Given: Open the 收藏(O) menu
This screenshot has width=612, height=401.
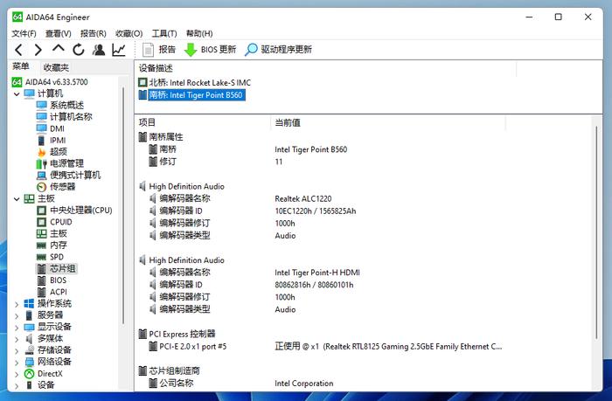Looking at the screenshot, I should (129, 33).
